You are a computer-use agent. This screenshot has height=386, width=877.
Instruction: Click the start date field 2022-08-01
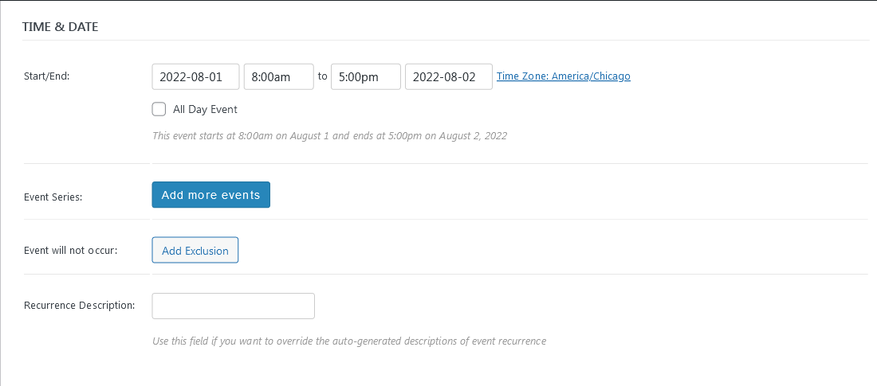195,76
